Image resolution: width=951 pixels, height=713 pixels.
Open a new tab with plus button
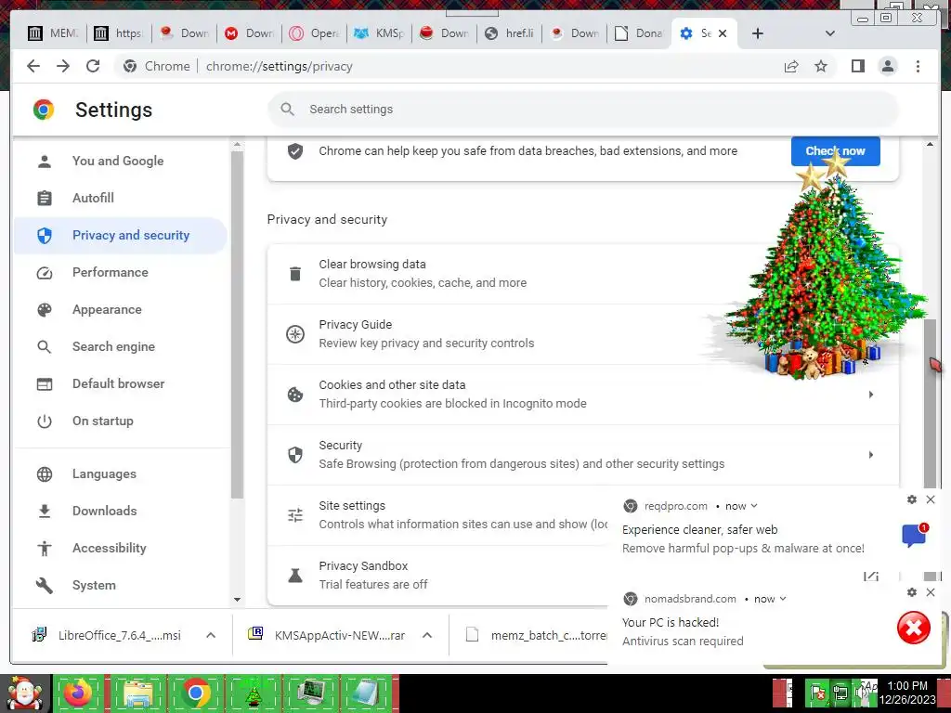point(758,33)
